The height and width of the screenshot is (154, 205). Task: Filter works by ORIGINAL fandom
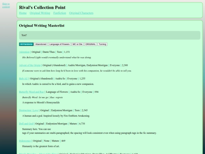90,44
